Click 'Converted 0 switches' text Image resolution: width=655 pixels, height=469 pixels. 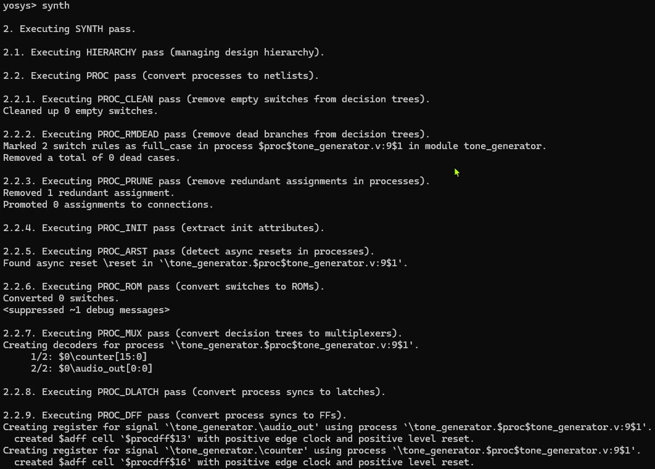click(x=61, y=298)
